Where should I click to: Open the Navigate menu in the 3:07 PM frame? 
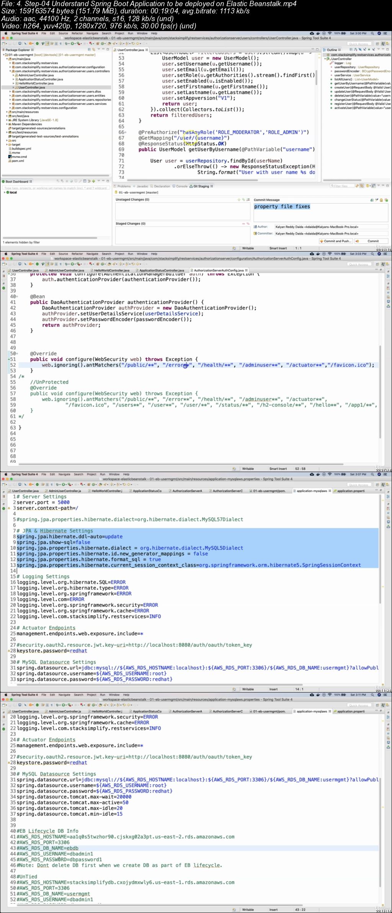coord(64,474)
